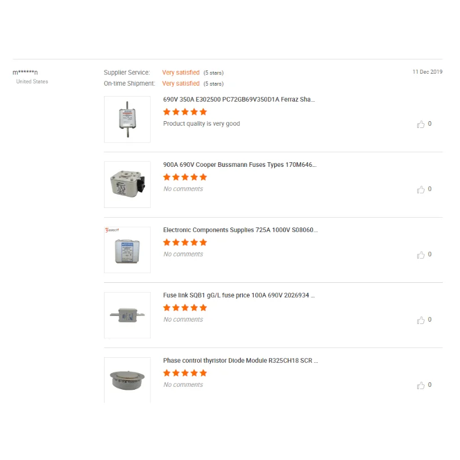Click the Ferraz Shawmut fuse thumbnail

click(127, 119)
